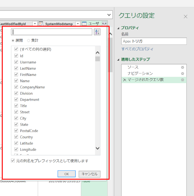The image size is (194, 196).
Task: Uncheck the LastName column checkbox
Action: tap(16, 68)
